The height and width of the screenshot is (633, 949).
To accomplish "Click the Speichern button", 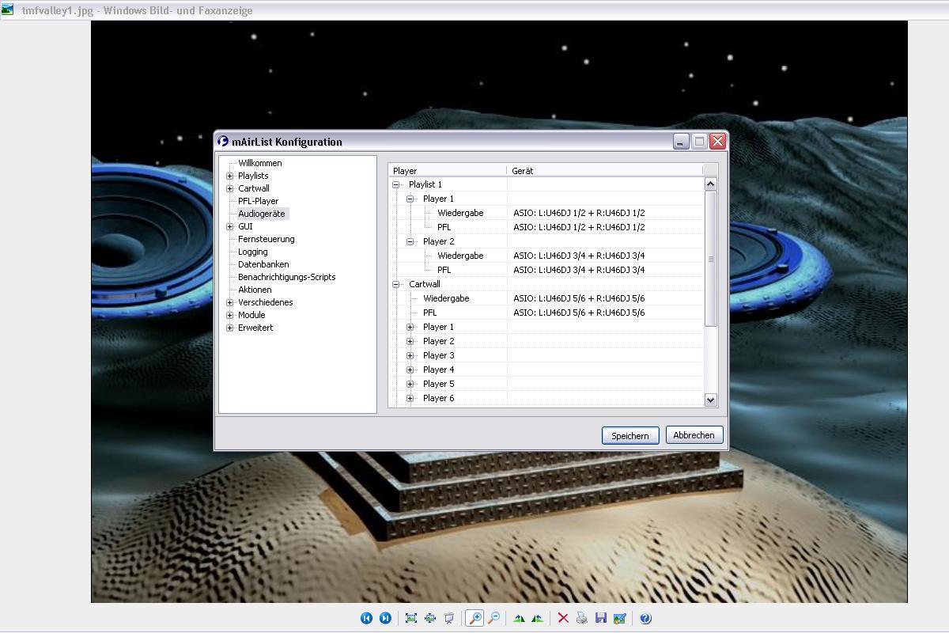I will pyautogui.click(x=630, y=435).
